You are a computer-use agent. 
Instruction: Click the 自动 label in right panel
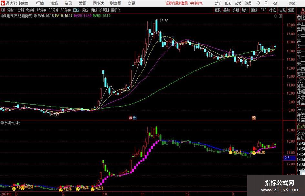(x=301, y=126)
